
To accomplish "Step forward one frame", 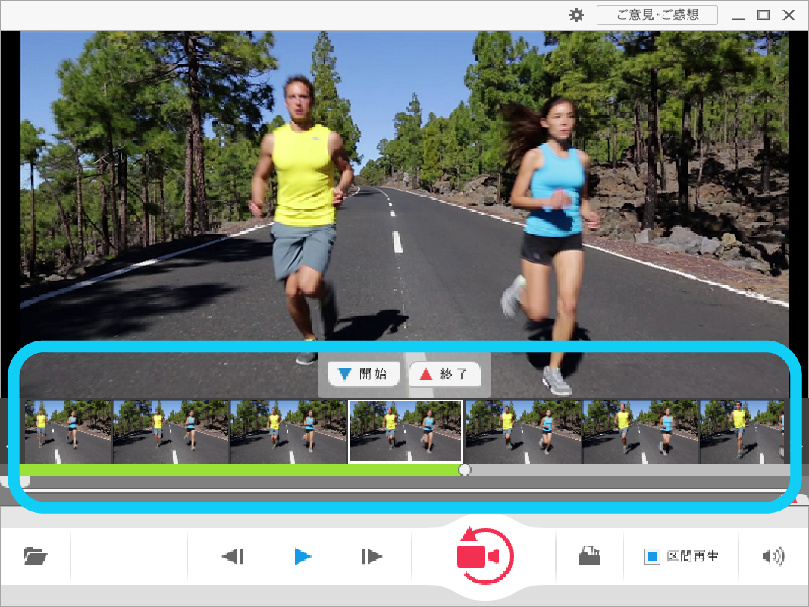I will pyautogui.click(x=372, y=557).
